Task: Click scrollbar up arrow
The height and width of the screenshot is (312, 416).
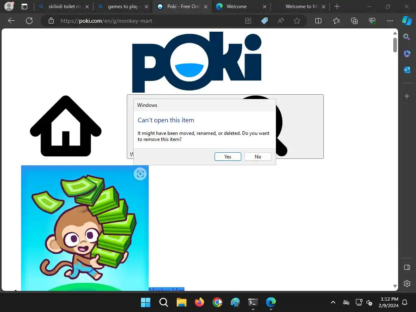Action: (x=395, y=33)
